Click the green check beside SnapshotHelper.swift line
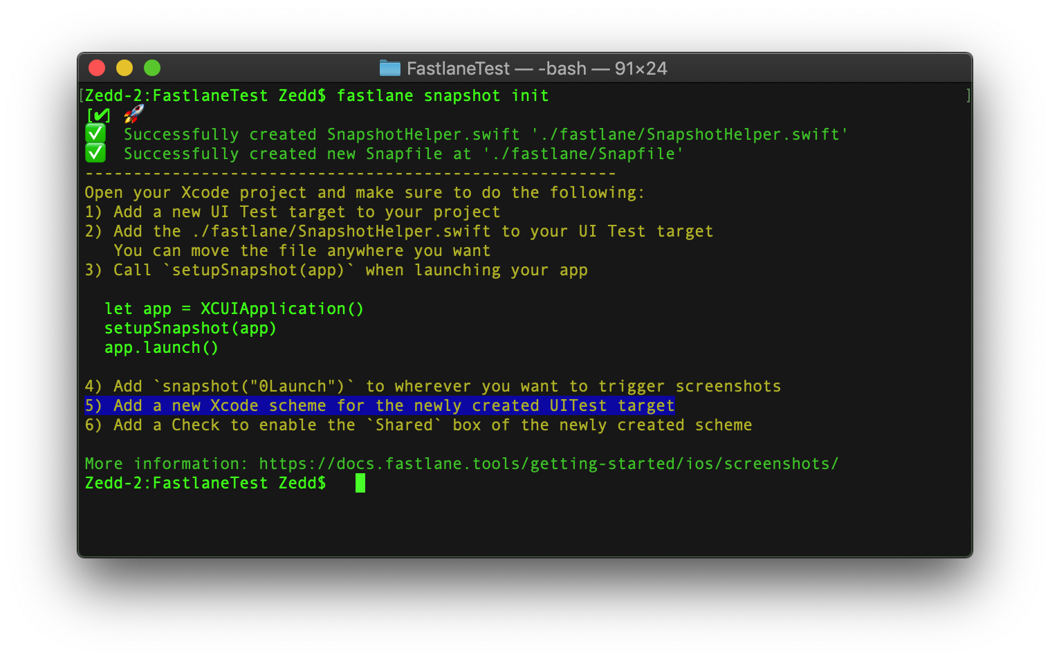Image resolution: width=1050 pixels, height=660 pixels. click(95, 134)
